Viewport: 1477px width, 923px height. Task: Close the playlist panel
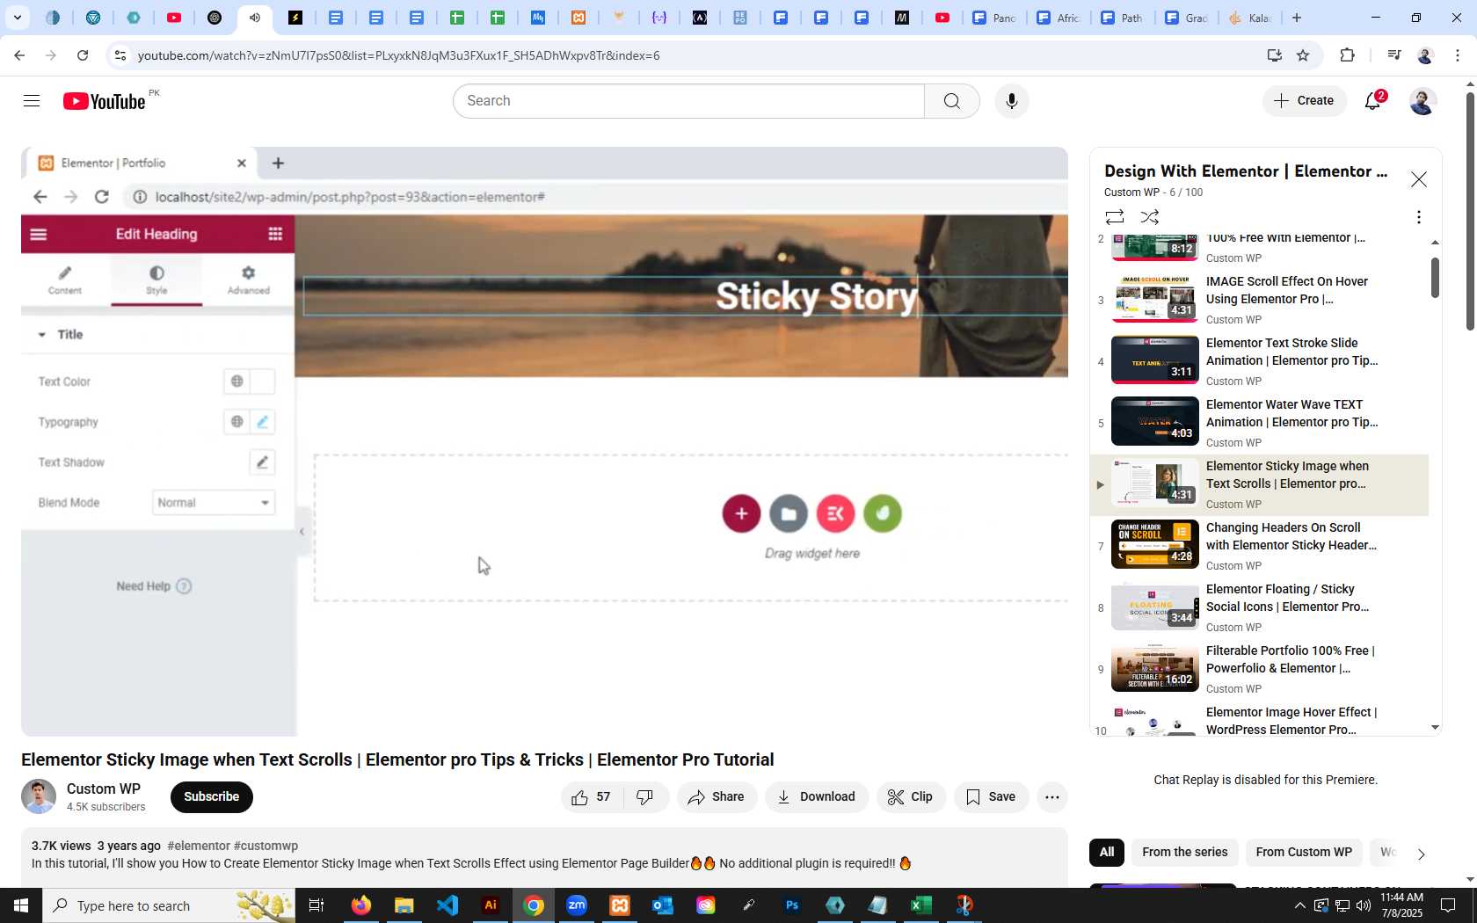1419,179
